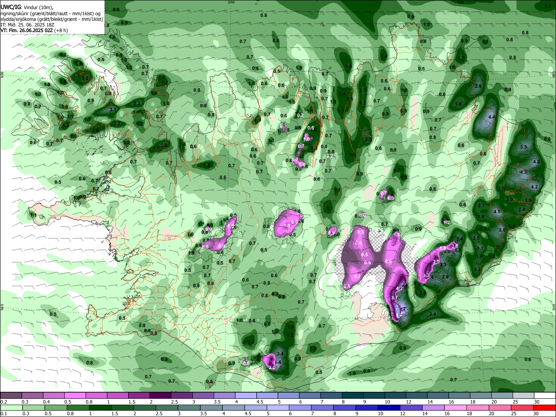The image size is (556, 417).
Task: Select the 4.0 precipitation value on the map
Action: point(536,162)
